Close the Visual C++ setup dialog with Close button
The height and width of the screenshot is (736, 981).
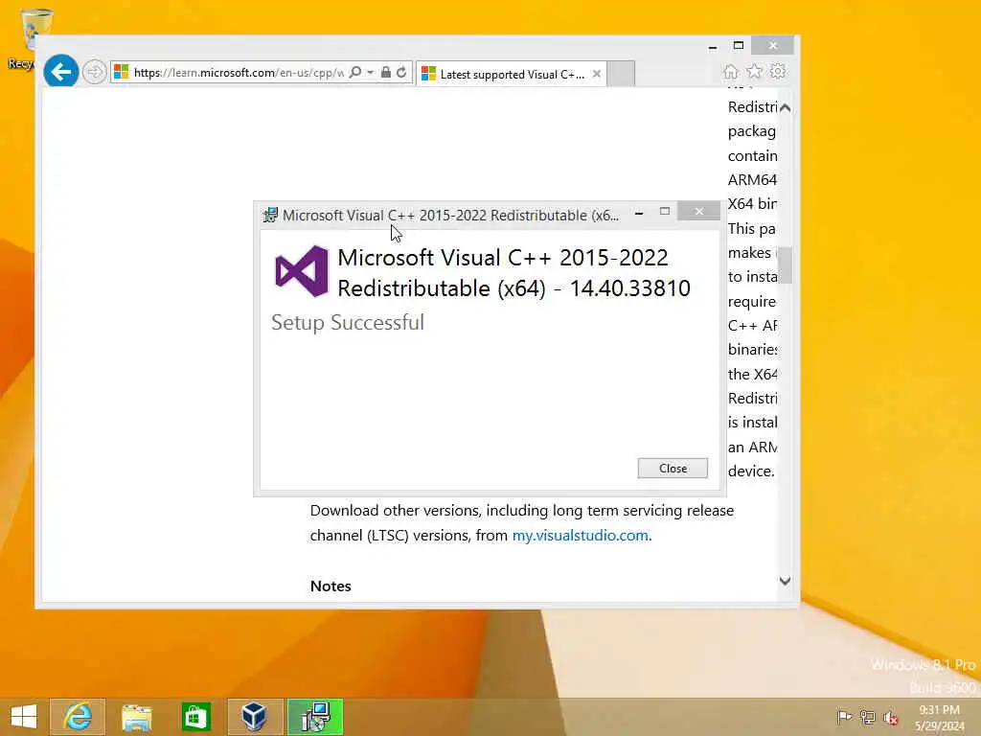coord(673,468)
